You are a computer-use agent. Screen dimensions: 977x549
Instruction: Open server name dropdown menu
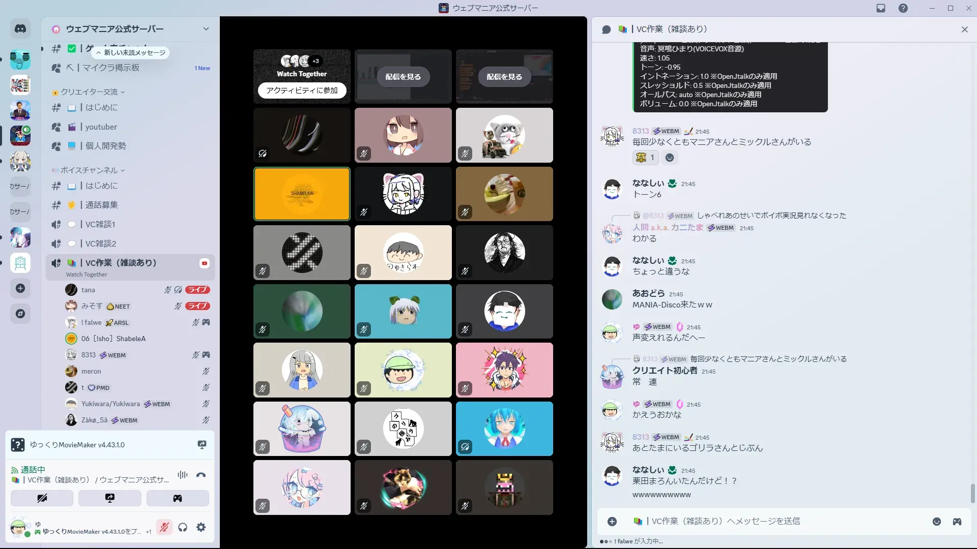(x=206, y=29)
